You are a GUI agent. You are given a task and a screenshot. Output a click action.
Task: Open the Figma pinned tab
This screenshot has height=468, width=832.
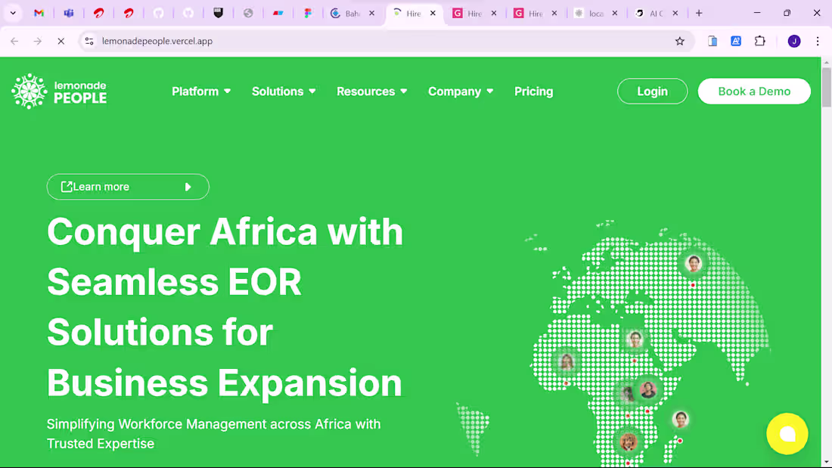(308, 14)
